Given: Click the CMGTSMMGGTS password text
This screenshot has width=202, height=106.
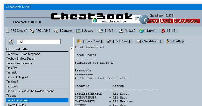Looking at the screenshot, I should click(x=85, y=101).
